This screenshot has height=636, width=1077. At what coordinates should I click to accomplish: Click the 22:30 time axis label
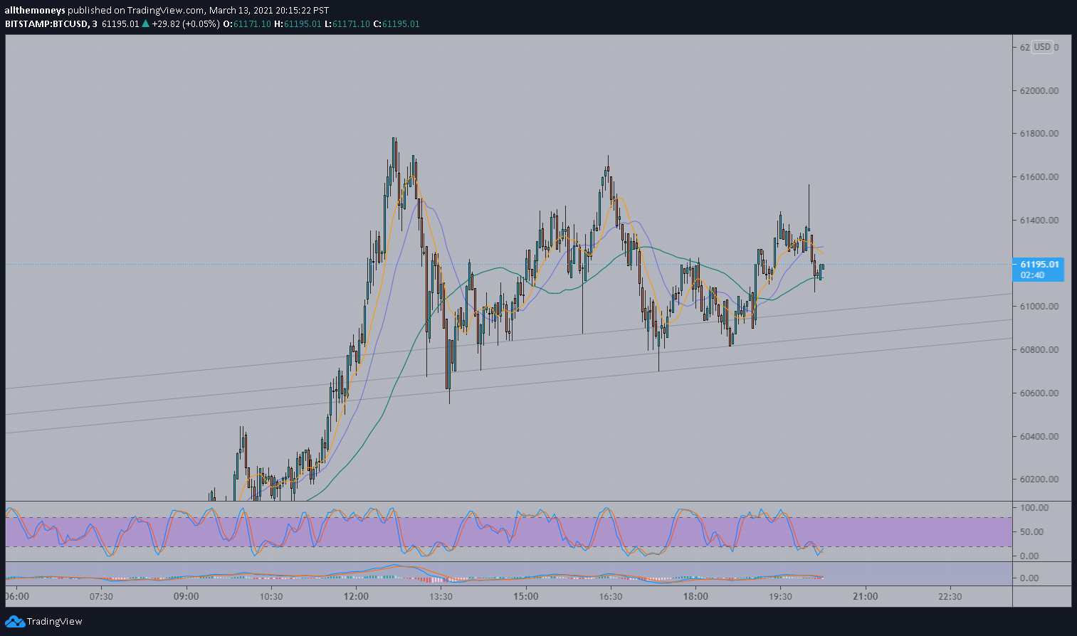(x=950, y=596)
